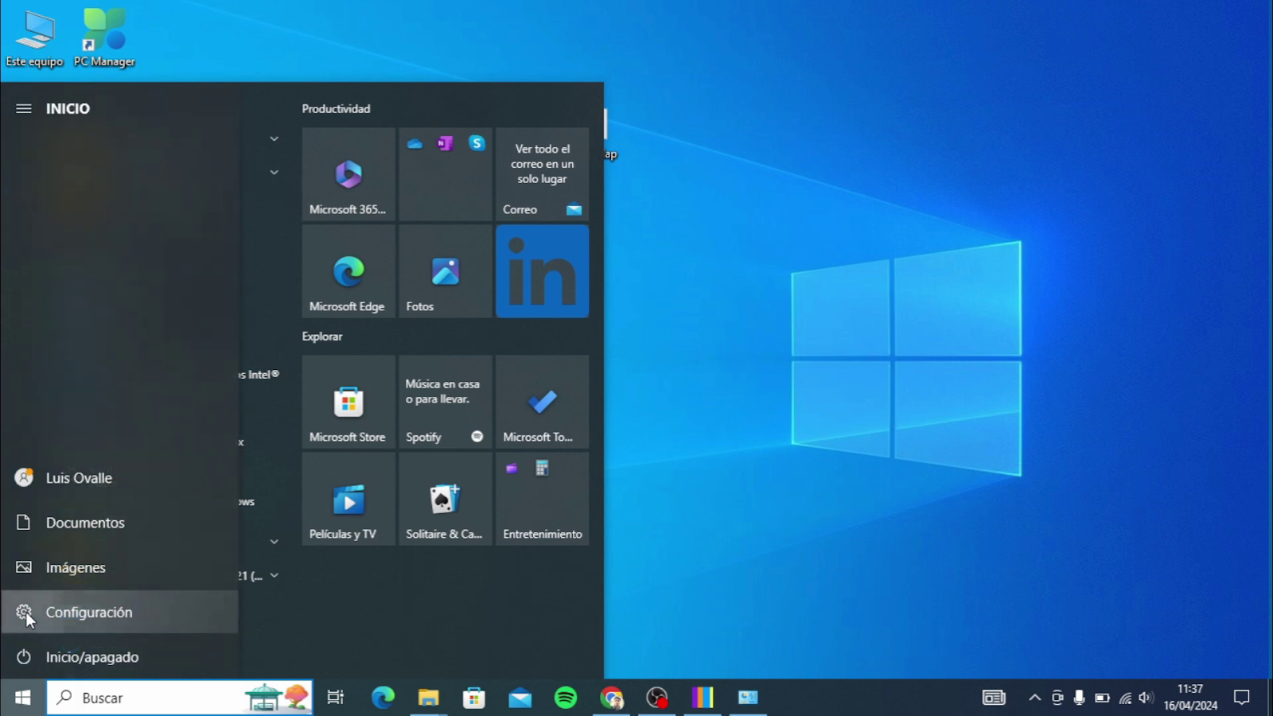Open the volume tray icon
1273x716 pixels.
point(1146,698)
